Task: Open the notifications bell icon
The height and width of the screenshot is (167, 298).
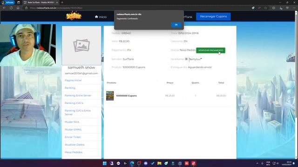Action: 294,163
